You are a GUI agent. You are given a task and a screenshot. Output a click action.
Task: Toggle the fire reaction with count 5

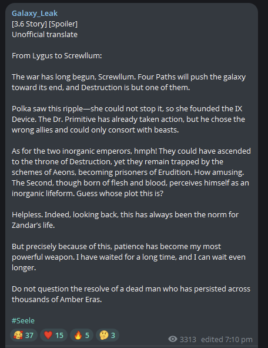[82, 335]
